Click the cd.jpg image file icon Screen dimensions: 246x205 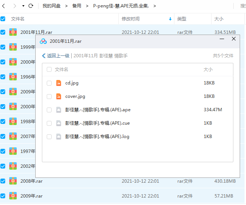(59, 83)
